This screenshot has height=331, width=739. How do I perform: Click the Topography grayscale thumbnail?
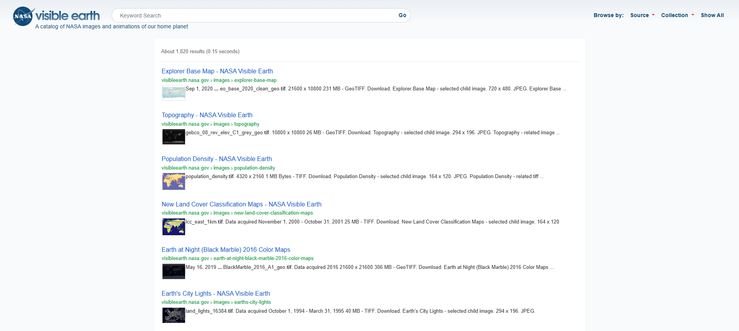pyautogui.click(x=173, y=137)
